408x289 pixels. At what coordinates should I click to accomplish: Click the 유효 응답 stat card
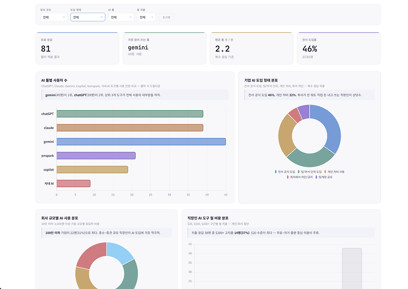coord(77,48)
